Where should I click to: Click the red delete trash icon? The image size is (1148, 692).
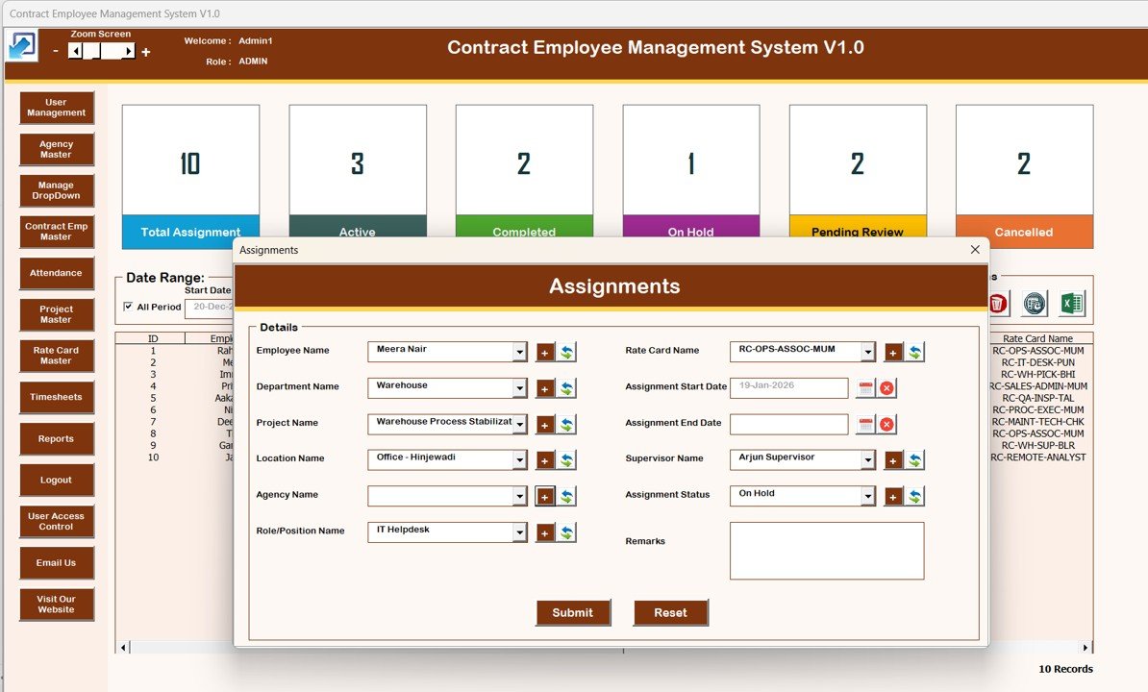[x=998, y=305]
